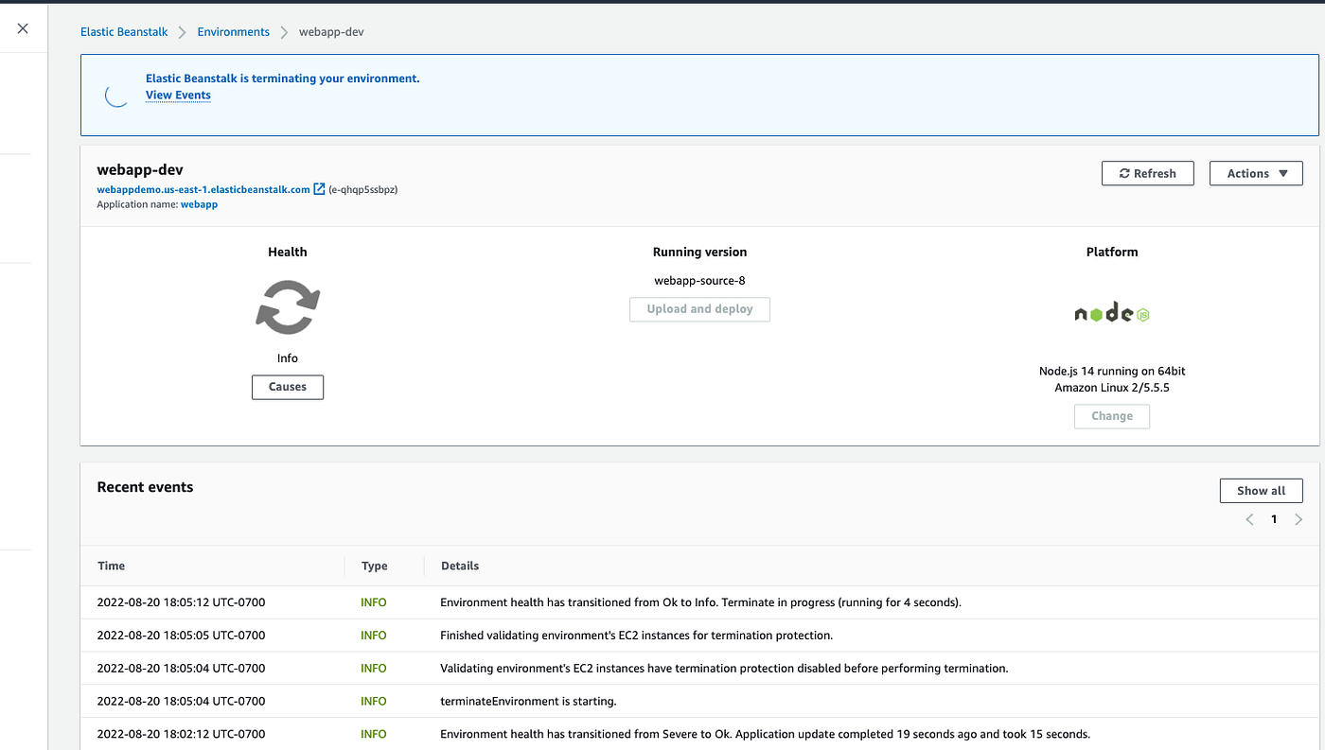Click the Causes button under Health
The width and height of the screenshot is (1325, 750).
click(287, 387)
